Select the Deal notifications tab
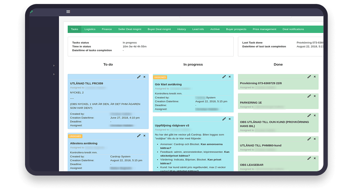Screen dimensions: 353x191 pyautogui.click(x=293, y=29)
